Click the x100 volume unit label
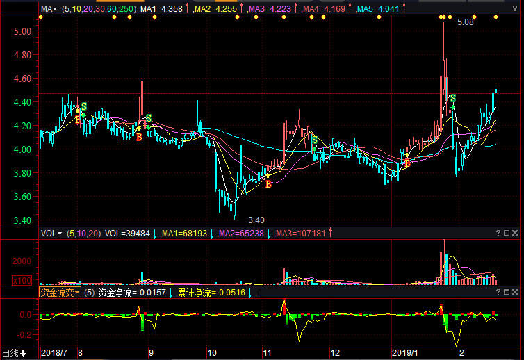524x360 pixels. pos(21,280)
